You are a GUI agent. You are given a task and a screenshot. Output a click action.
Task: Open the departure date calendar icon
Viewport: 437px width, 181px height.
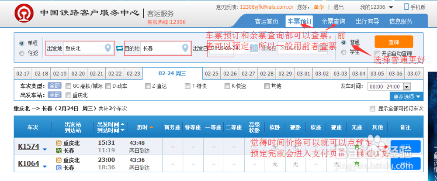[254, 48]
